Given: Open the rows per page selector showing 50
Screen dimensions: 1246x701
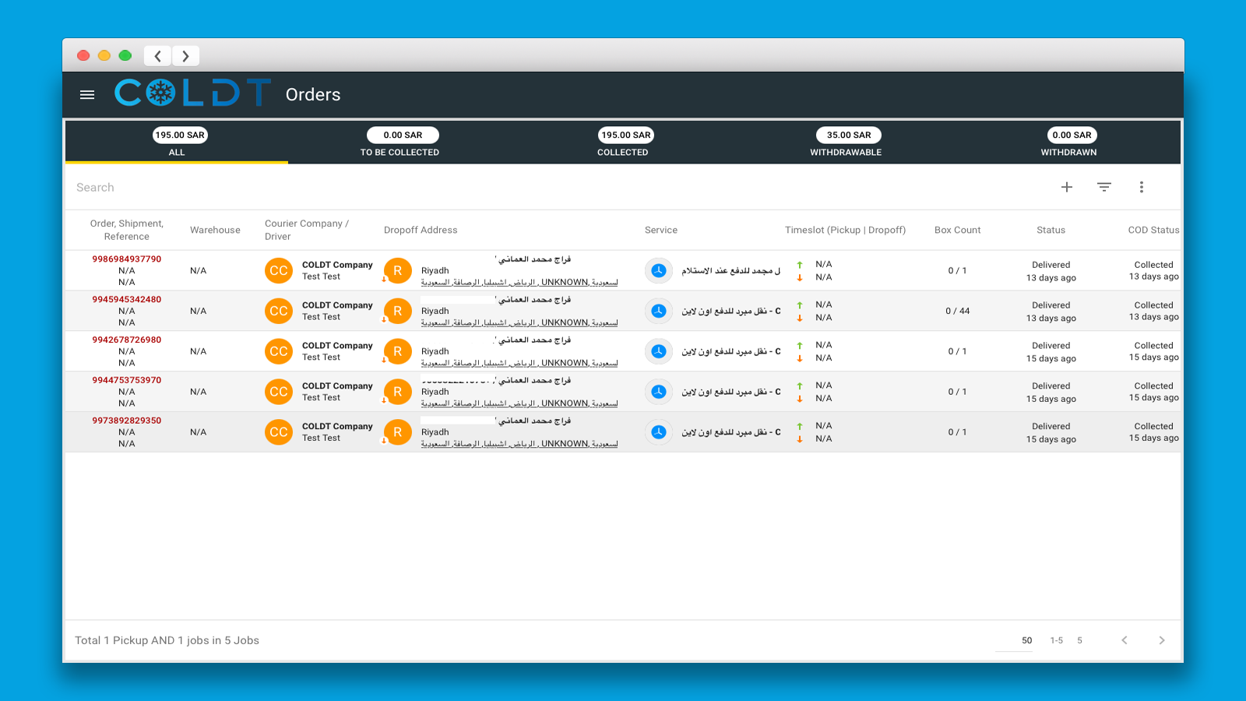Looking at the screenshot, I should pos(1026,640).
